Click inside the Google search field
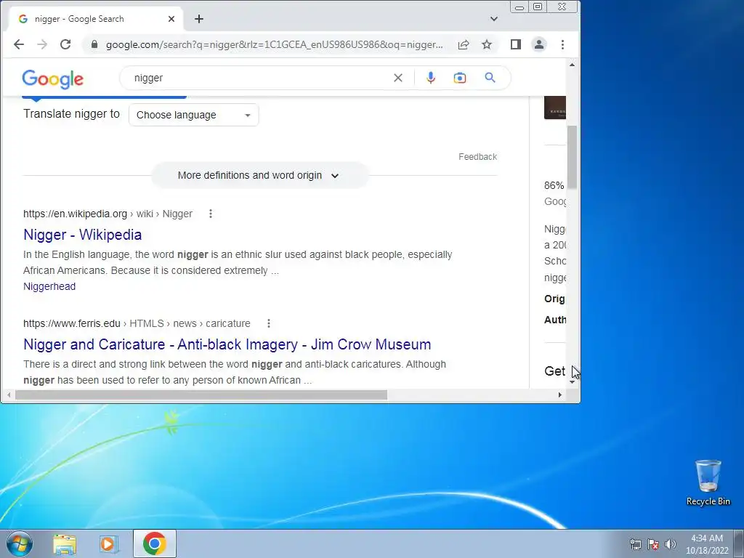This screenshot has width=744, height=558. pyautogui.click(x=261, y=78)
